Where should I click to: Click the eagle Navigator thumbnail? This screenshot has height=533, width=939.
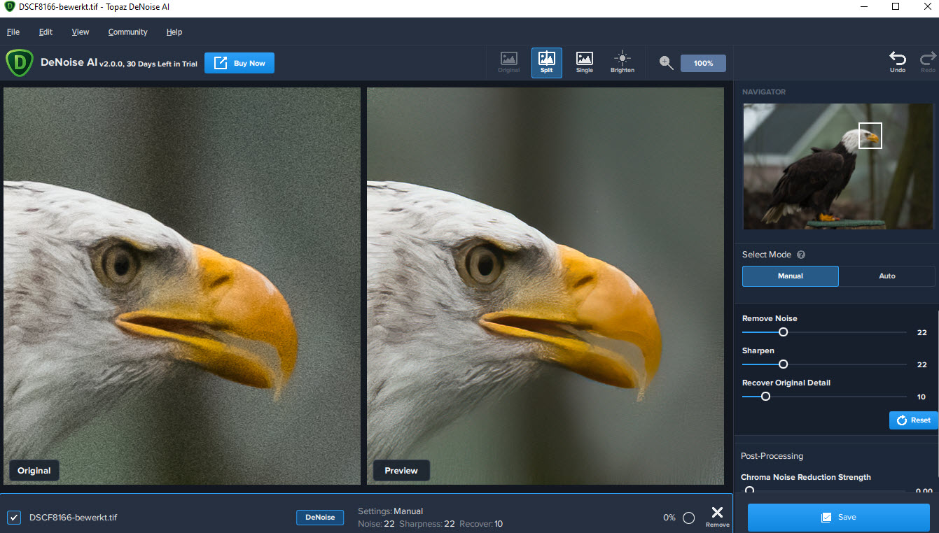coord(837,166)
